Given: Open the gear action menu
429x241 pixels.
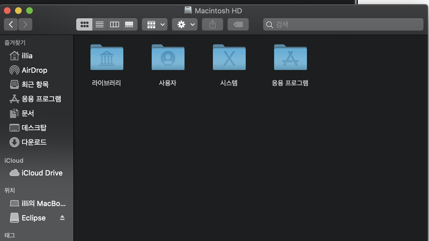Looking at the screenshot, I should click(185, 24).
